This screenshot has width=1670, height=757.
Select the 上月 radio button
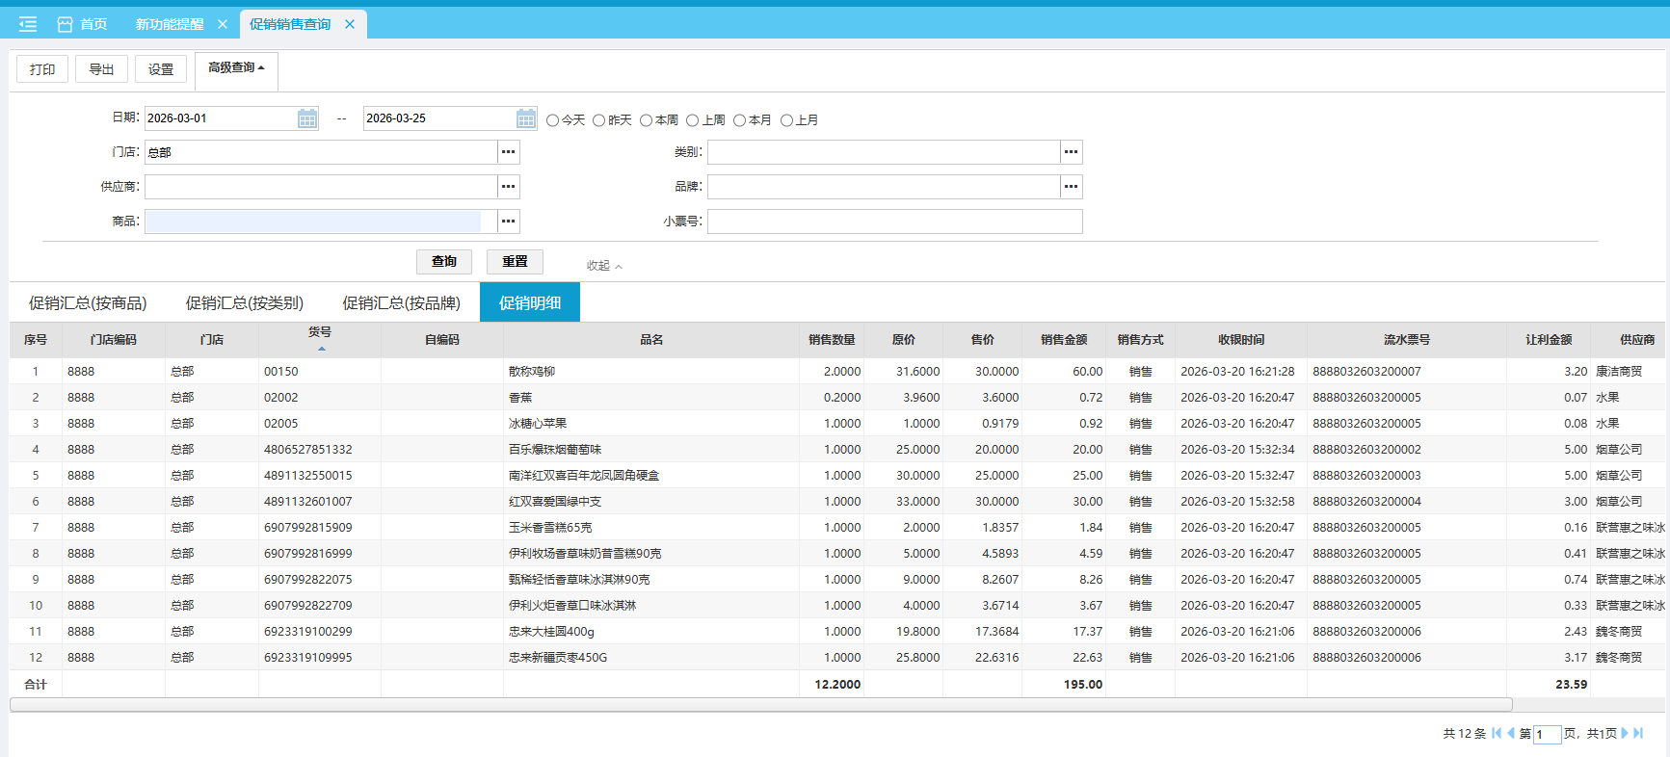coord(787,120)
